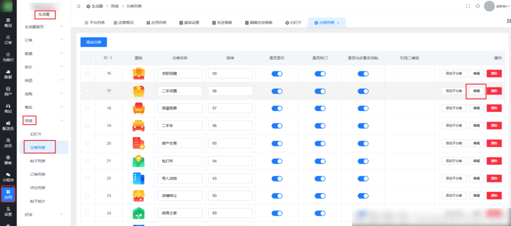Open 配送员 couriers in the left sidebar
Screen dimensions: 511x226
pos(8,125)
